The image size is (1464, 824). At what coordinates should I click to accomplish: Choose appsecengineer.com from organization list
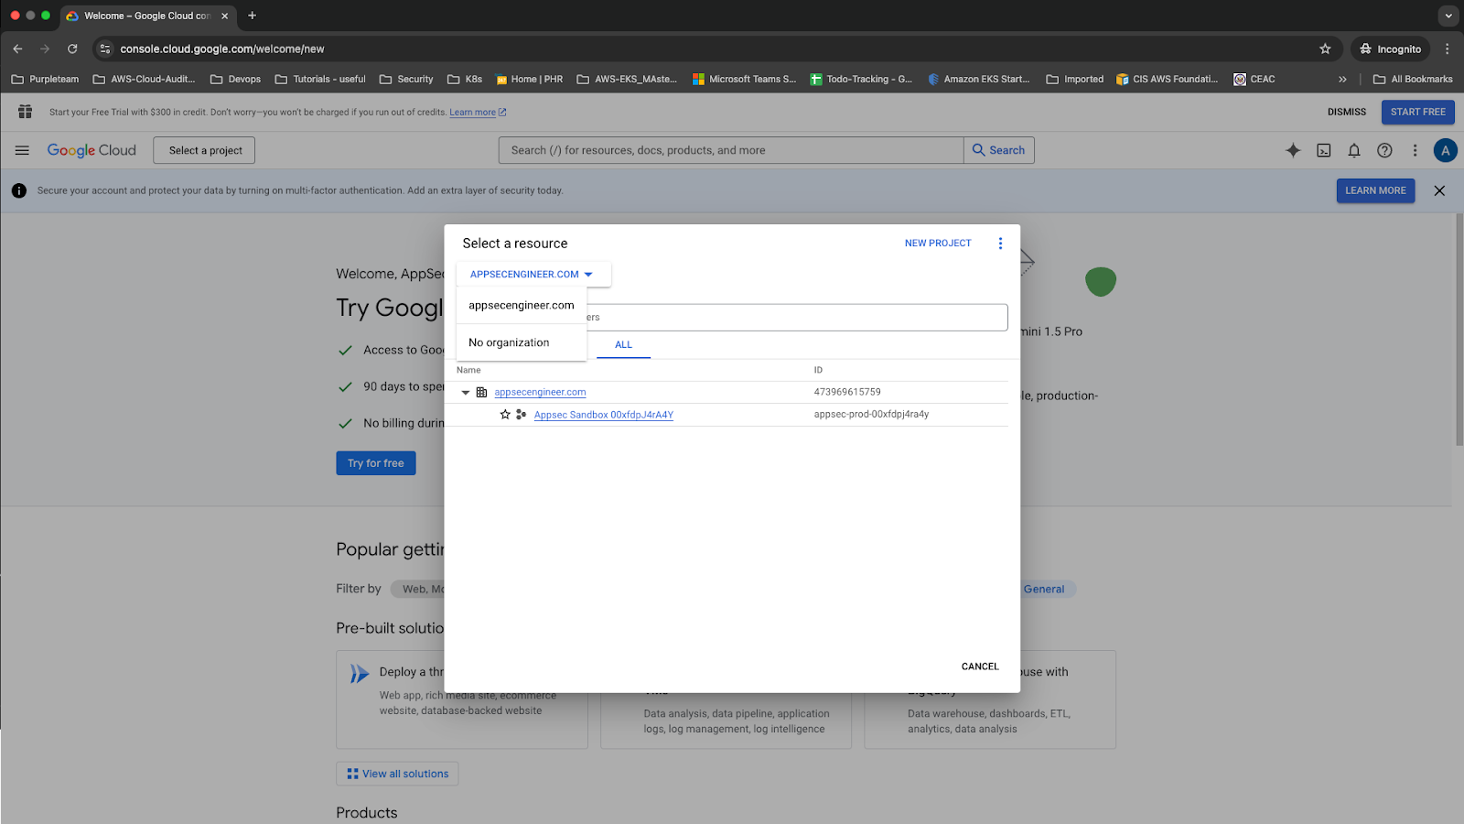(x=522, y=305)
